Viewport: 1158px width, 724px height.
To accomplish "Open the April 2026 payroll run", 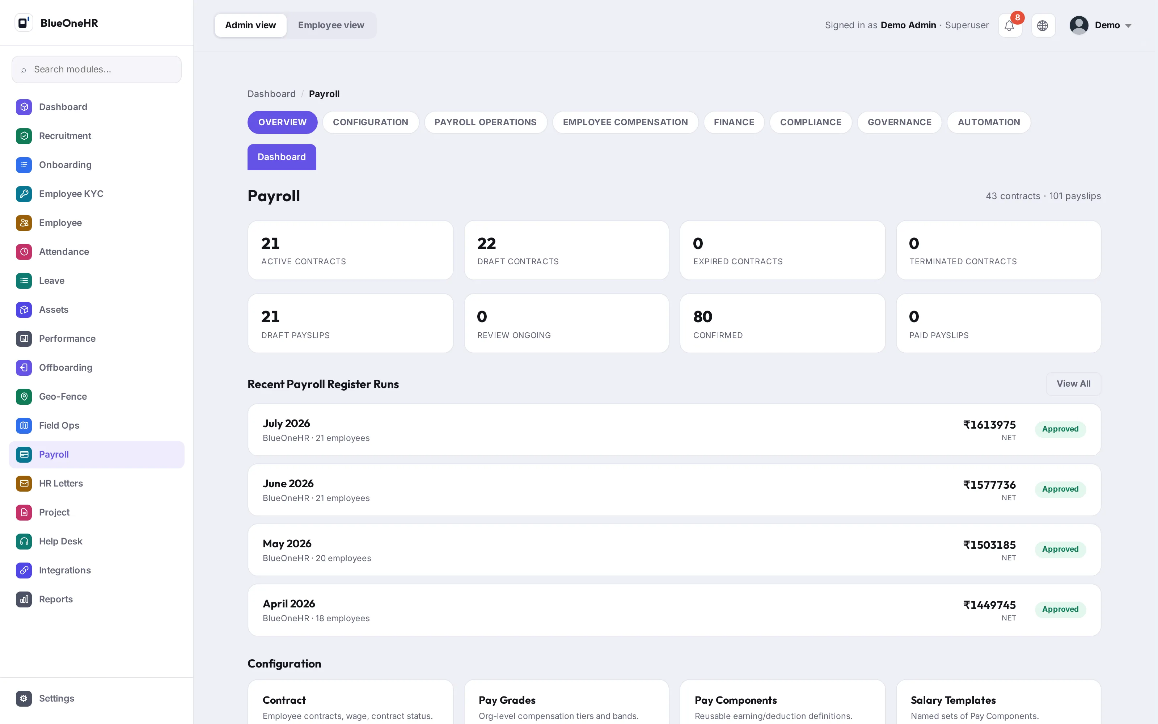I will click(x=674, y=610).
